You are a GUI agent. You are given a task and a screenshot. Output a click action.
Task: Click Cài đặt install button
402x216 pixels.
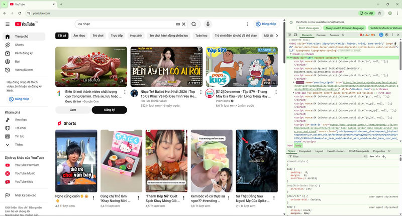pos(366,13)
